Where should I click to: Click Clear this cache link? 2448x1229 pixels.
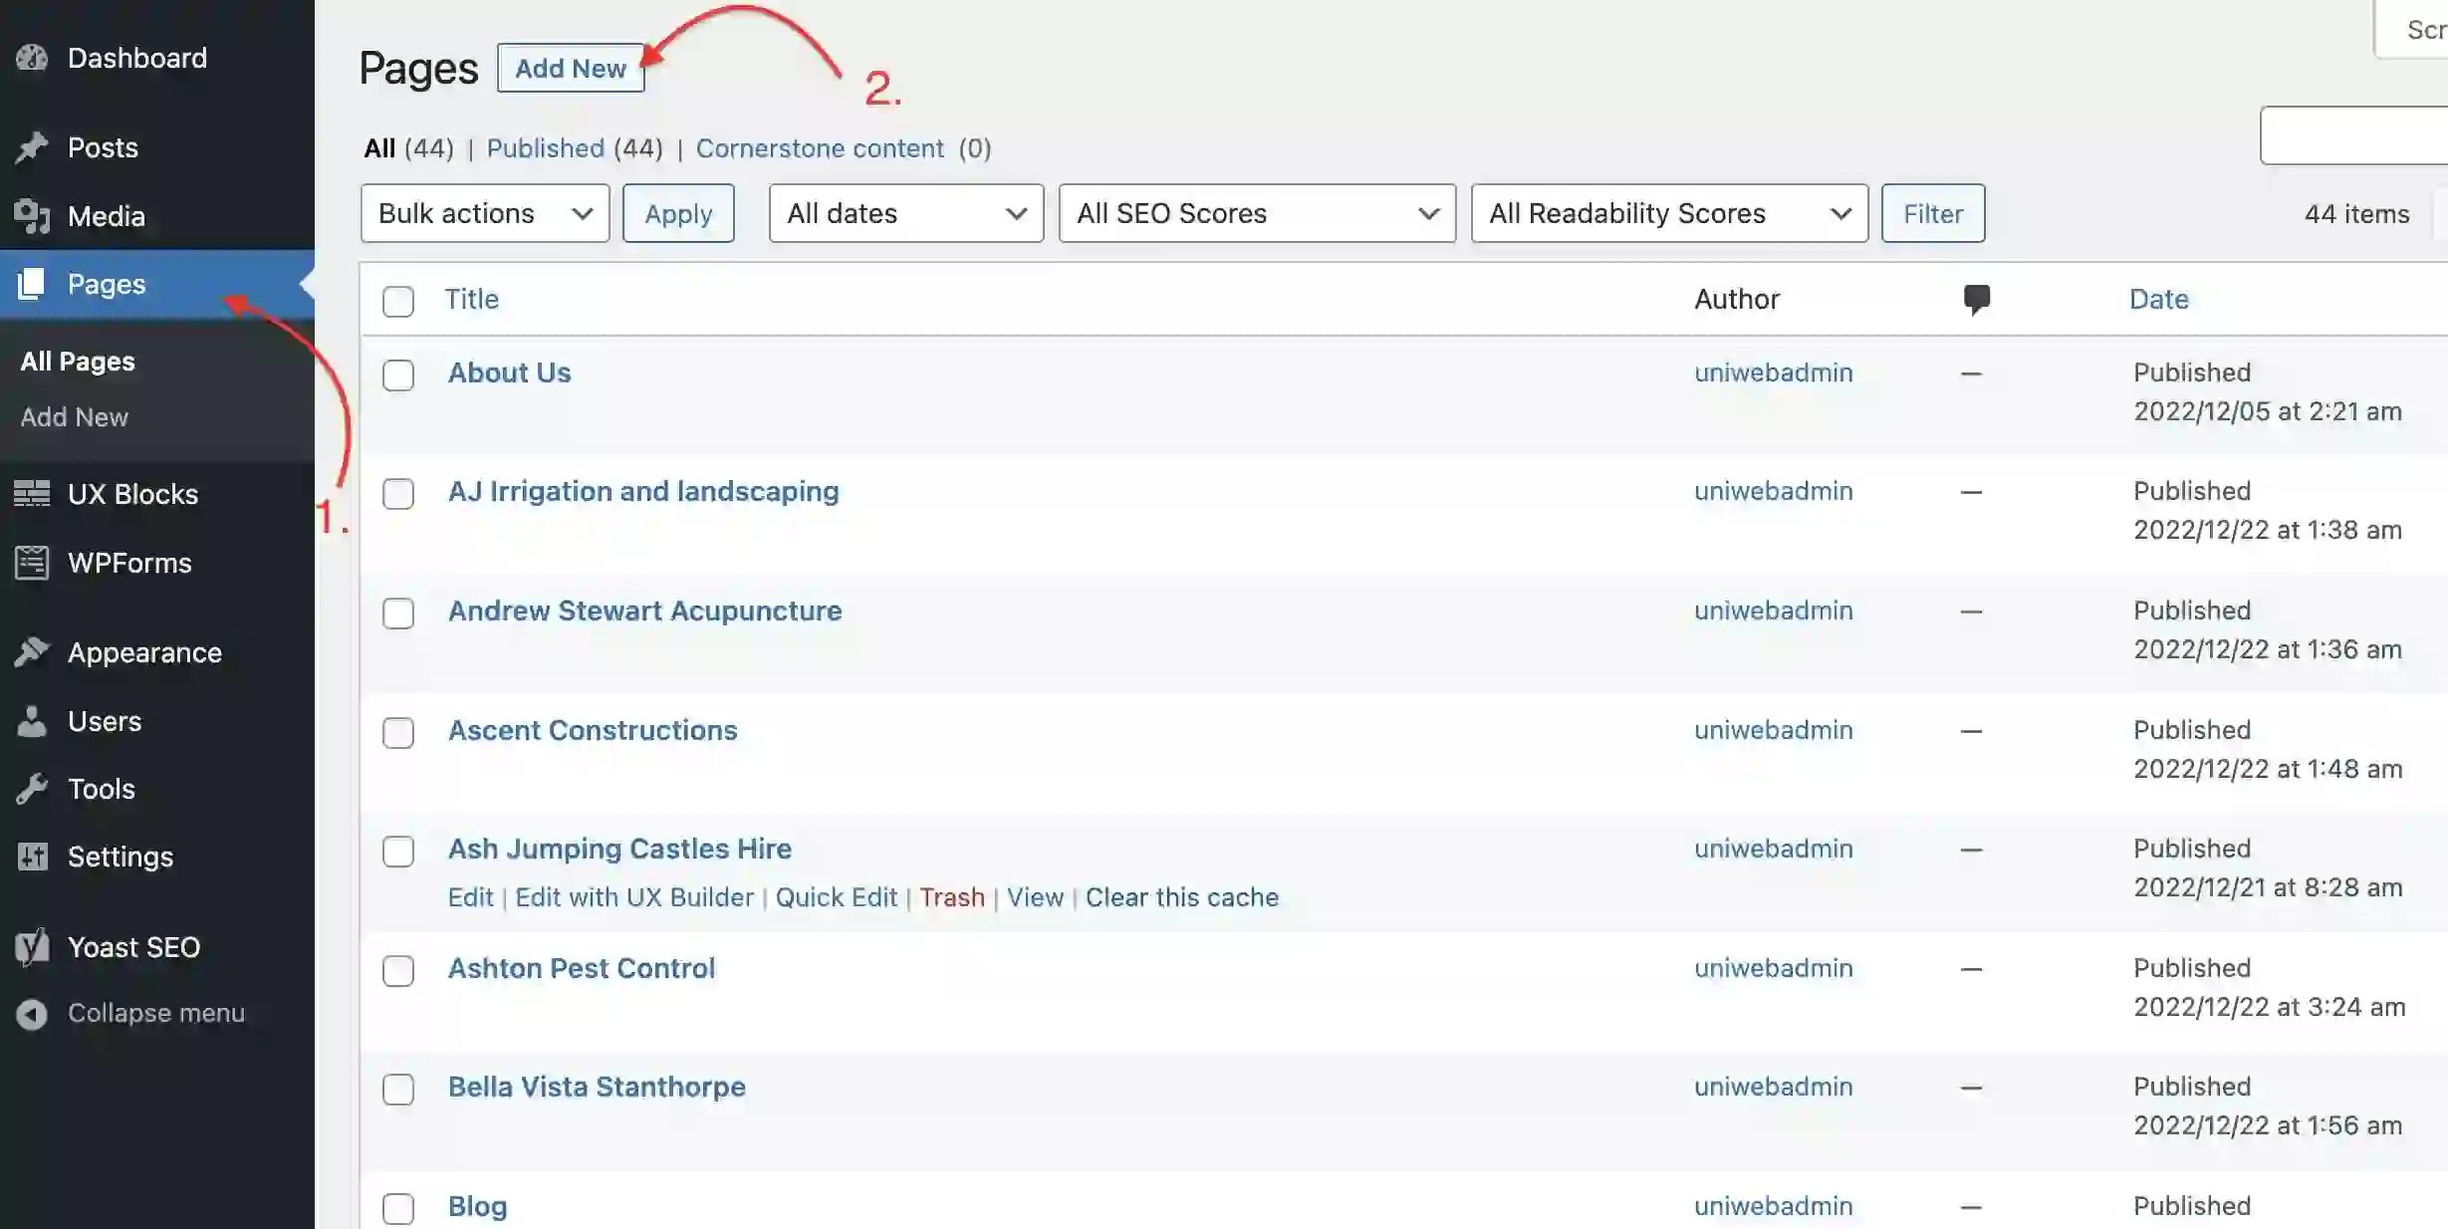(x=1182, y=897)
